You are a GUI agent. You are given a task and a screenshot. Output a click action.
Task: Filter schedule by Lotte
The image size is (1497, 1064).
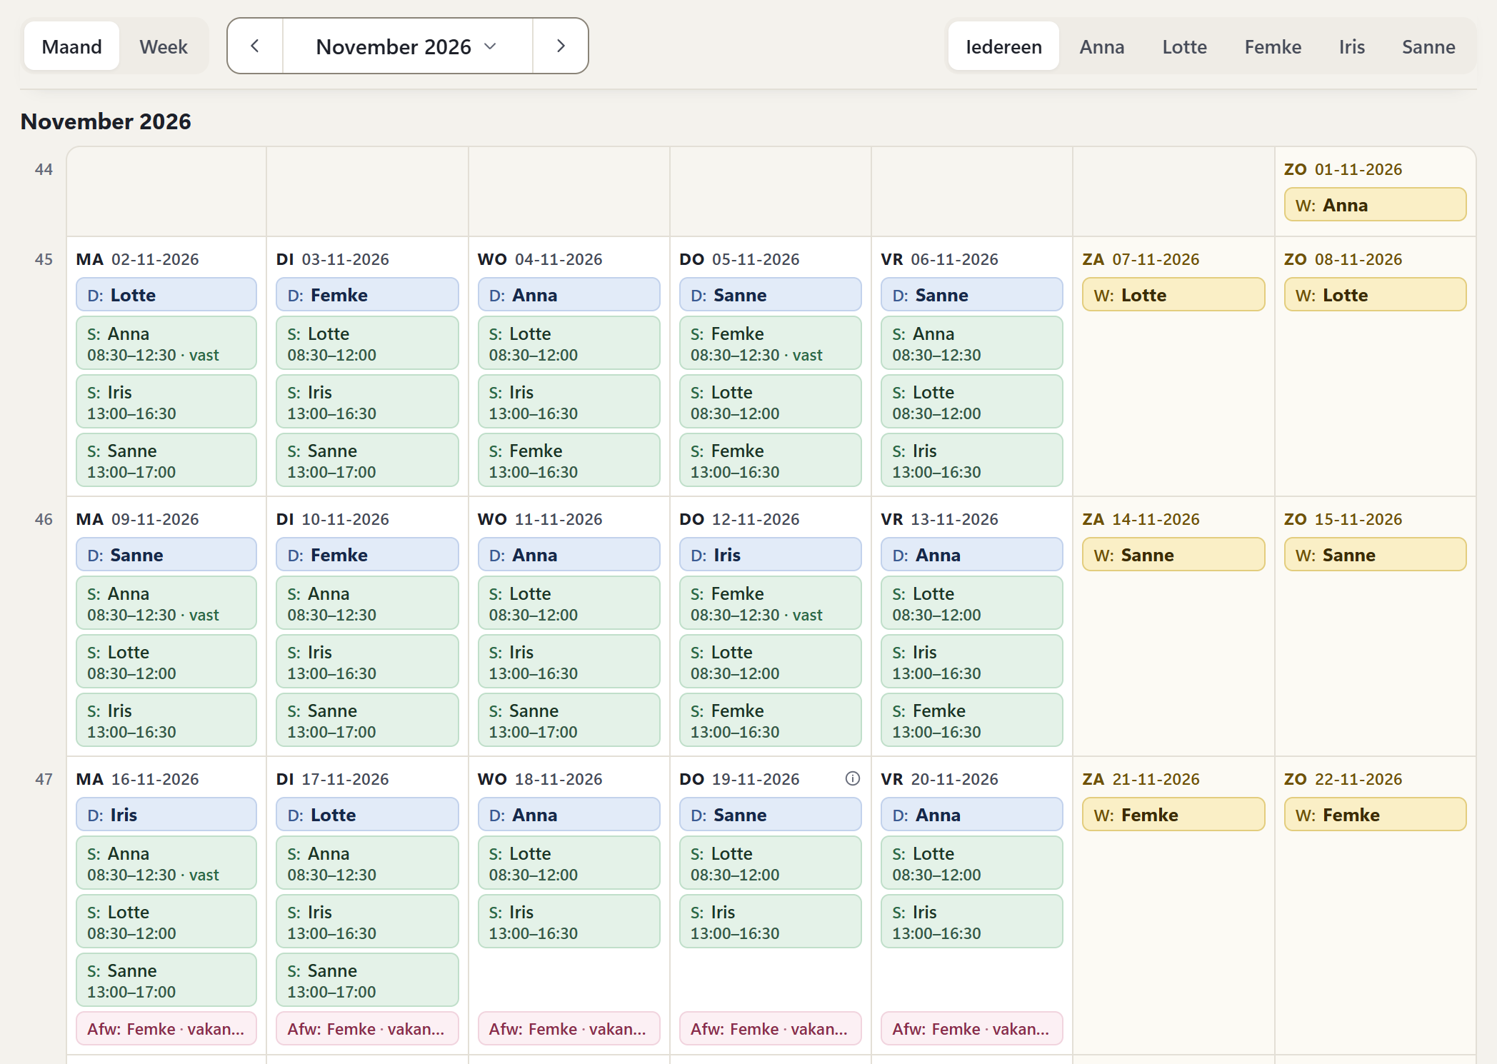pyautogui.click(x=1184, y=46)
